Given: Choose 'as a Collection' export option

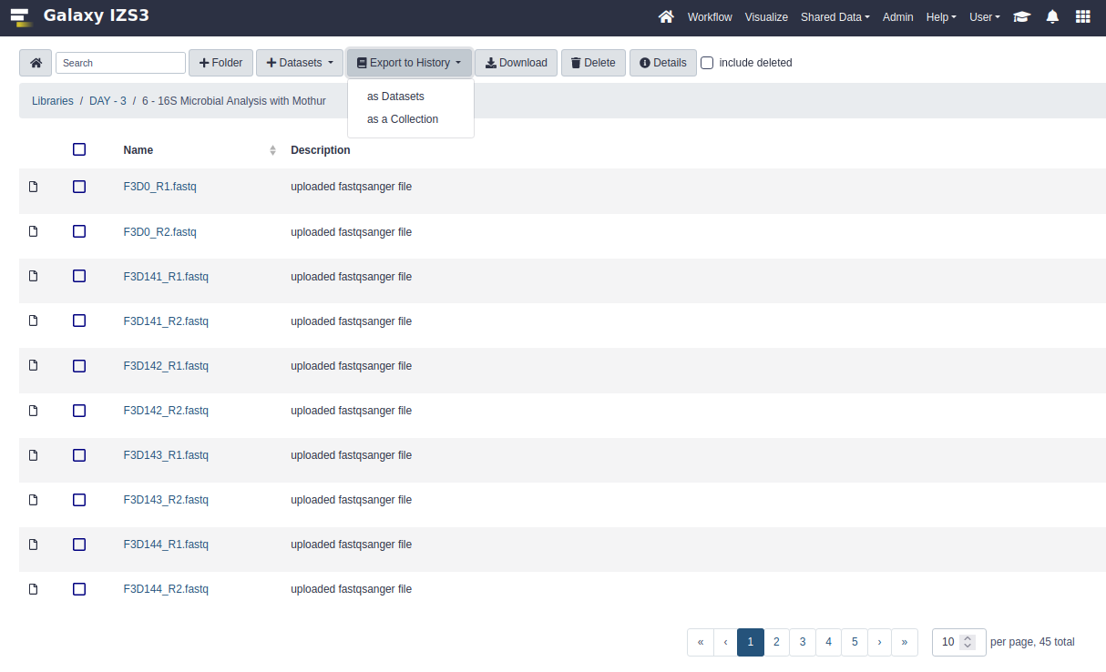Looking at the screenshot, I should (403, 119).
